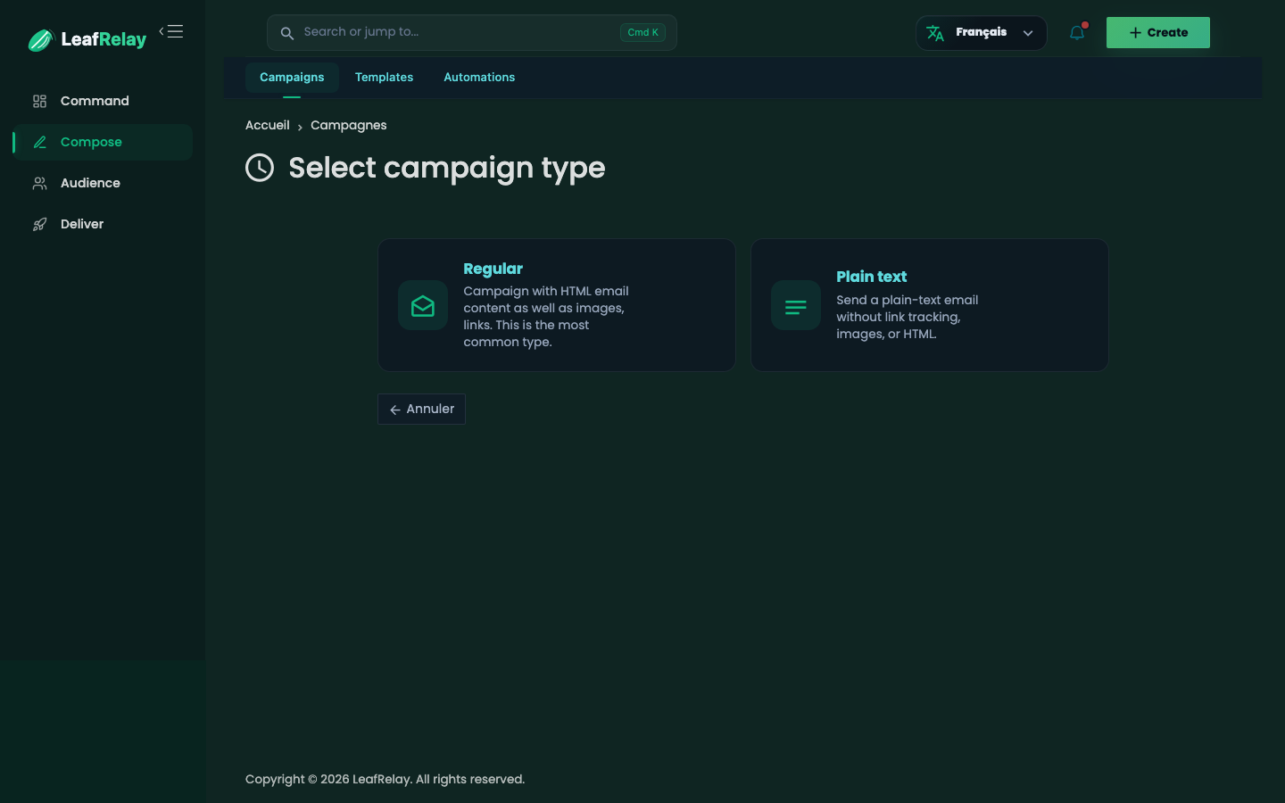Click the Regular campaign envelope icon
Screen dimensions: 1285x803
click(x=423, y=305)
